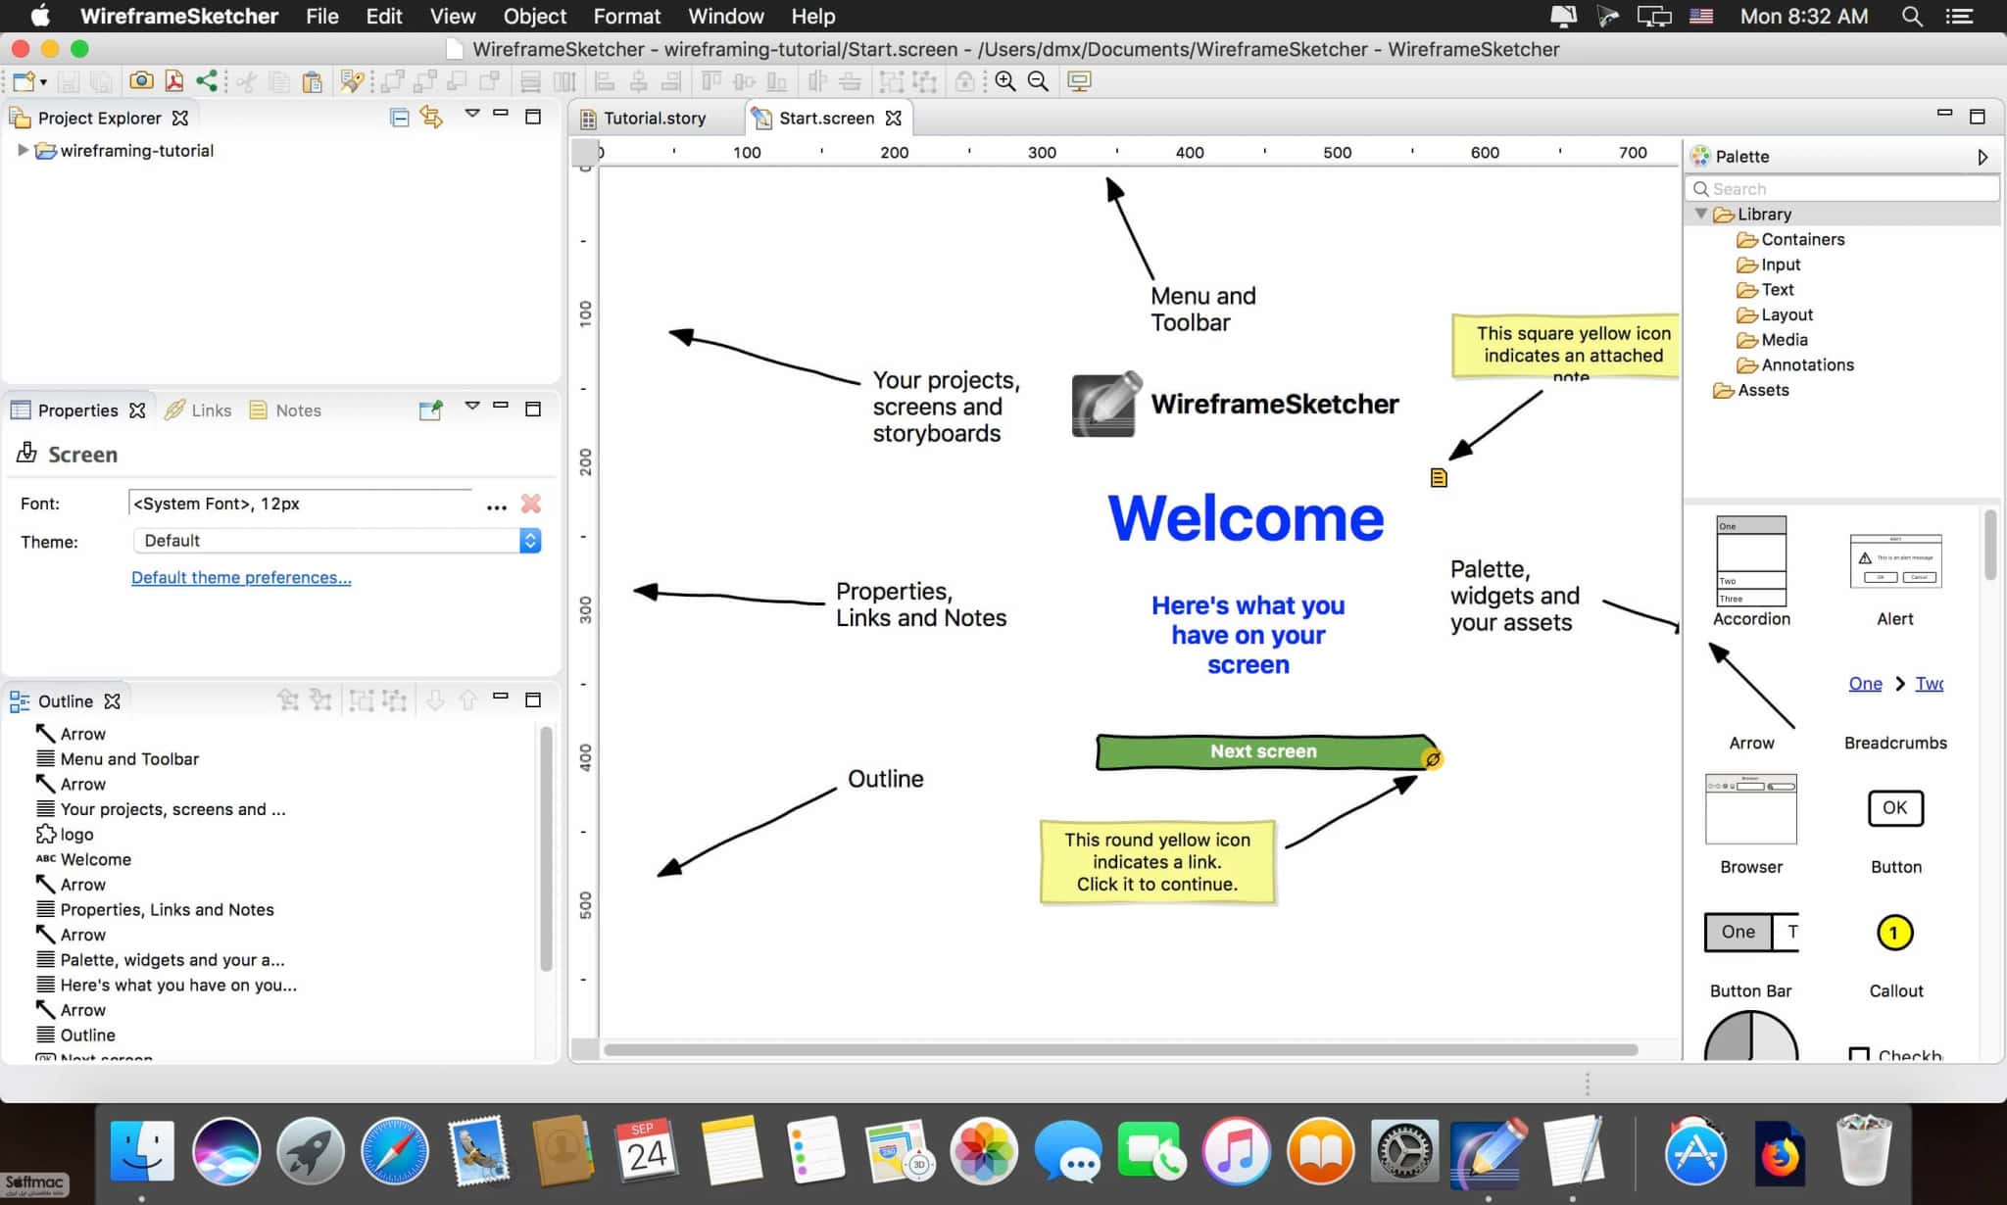Select the Accordion widget in palette

pyautogui.click(x=1751, y=571)
